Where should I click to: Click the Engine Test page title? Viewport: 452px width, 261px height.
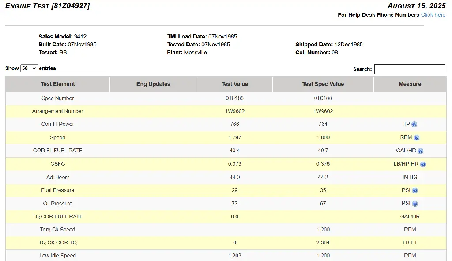point(47,6)
